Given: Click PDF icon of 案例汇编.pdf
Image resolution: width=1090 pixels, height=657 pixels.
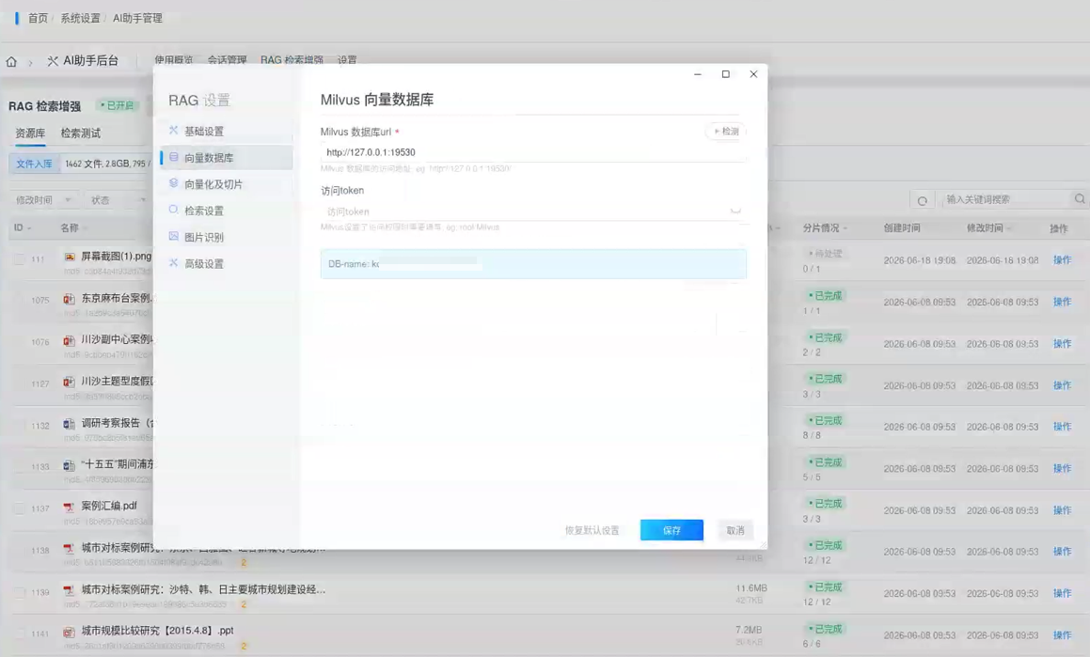Looking at the screenshot, I should pos(69,507).
